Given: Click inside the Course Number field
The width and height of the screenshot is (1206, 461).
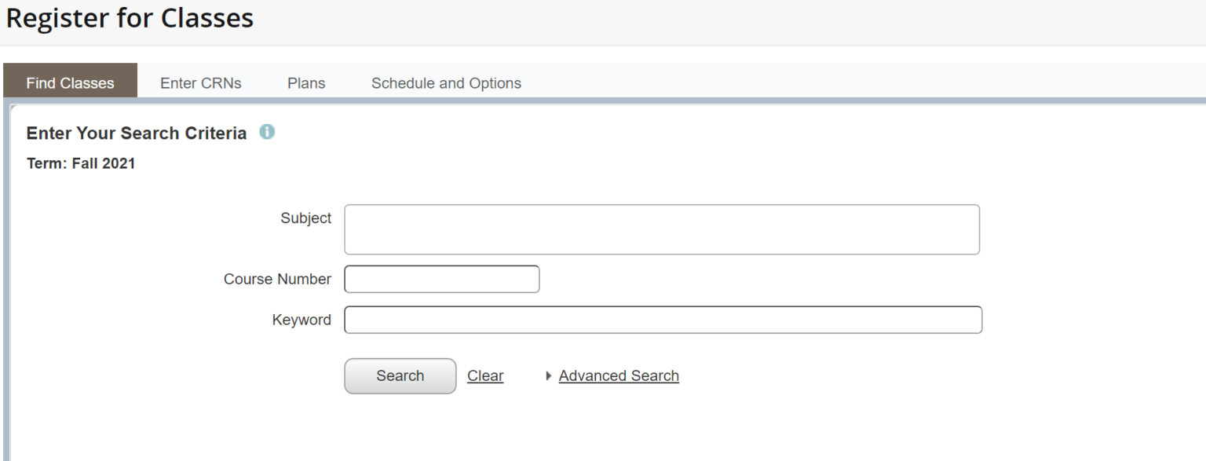Looking at the screenshot, I should point(442,279).
